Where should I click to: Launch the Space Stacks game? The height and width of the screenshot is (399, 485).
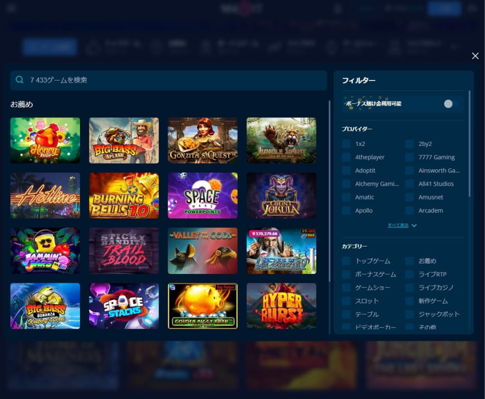[x=124, y=306]
